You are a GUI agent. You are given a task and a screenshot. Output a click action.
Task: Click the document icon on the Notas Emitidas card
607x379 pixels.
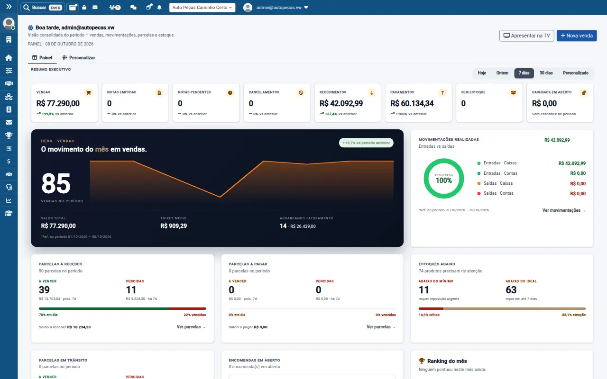tap(159, 93)
